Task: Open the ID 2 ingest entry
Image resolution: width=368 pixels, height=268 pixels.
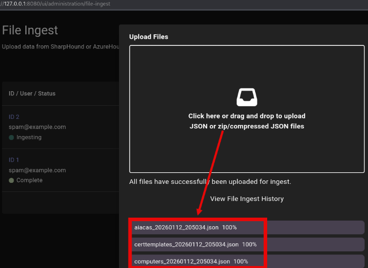Action: 14,117
